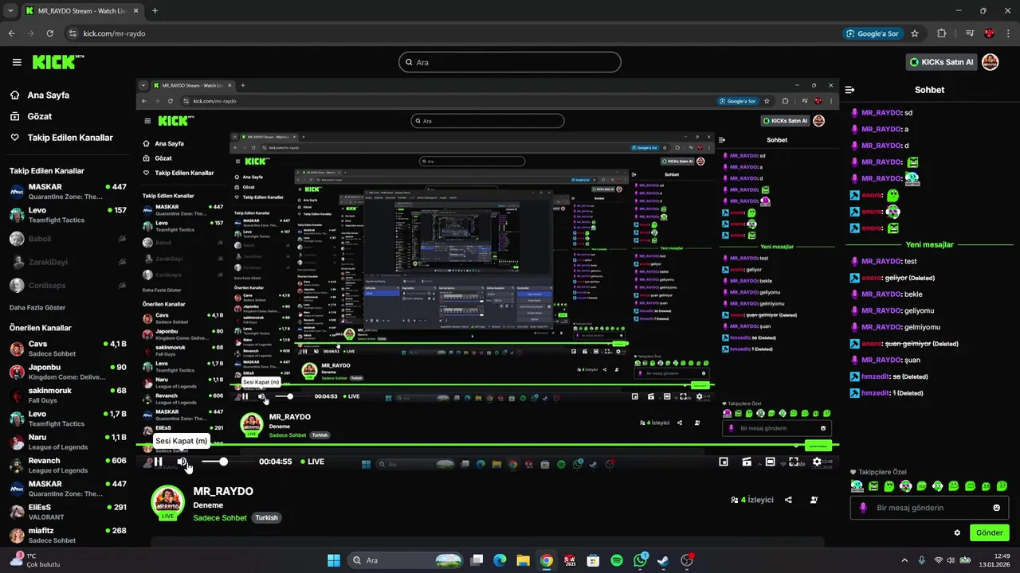Focus the Kick 'Ara' search field
Image resolution: width=1020 pixels, height=573 pixels.
point(510,62)
